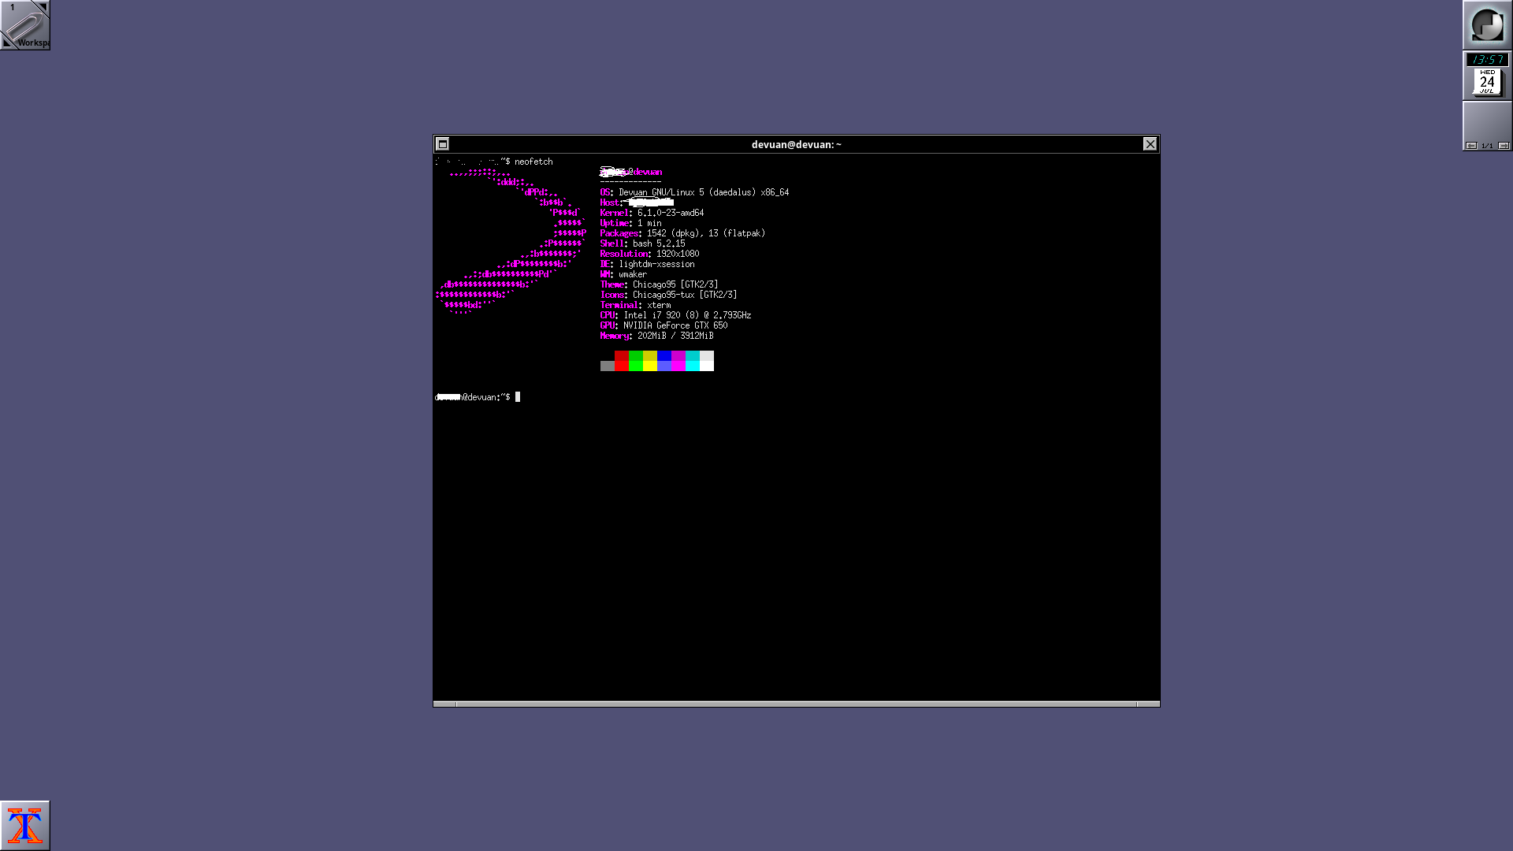Click the digital clock showing 13:57
This screenshot has width=1513, height=851.
[x=1487, y=60]
